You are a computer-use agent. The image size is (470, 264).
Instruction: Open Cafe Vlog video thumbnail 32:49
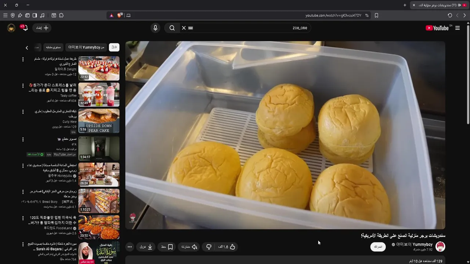(99, 94)
